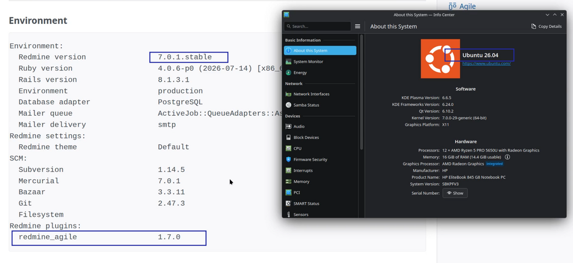This screenshot has width=573, height=263.
Task: Click the Energy icon in sidebar
Action: tap(289, 73)
